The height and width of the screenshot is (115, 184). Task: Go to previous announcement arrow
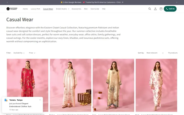coord(7,2)
